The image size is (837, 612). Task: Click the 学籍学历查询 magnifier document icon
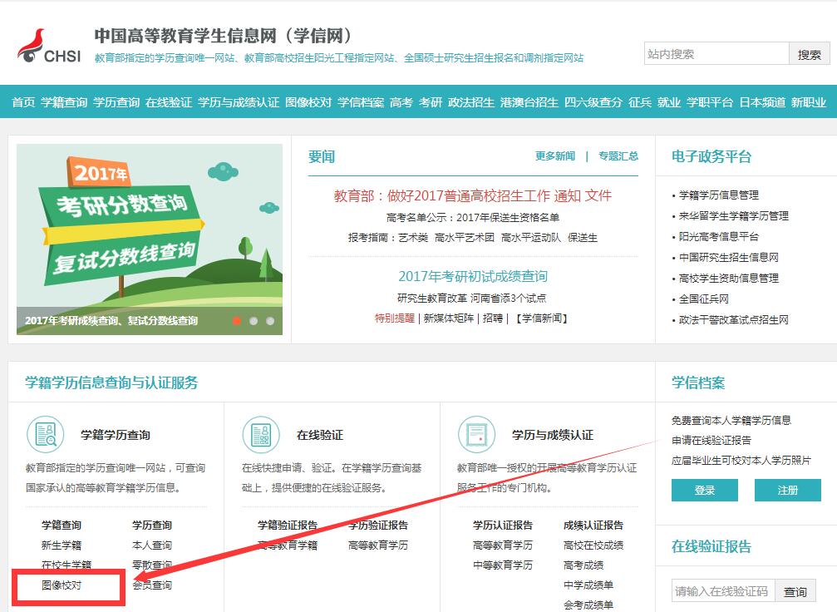45,434
